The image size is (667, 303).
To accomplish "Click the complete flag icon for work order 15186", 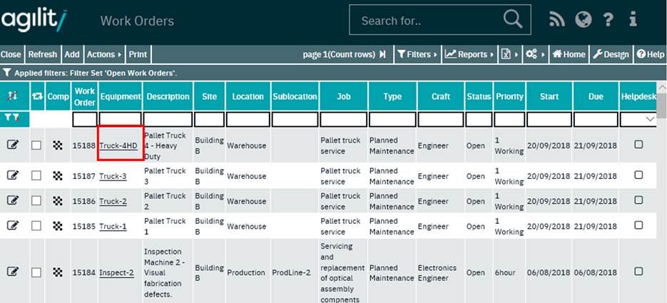I will click(57, 201).
